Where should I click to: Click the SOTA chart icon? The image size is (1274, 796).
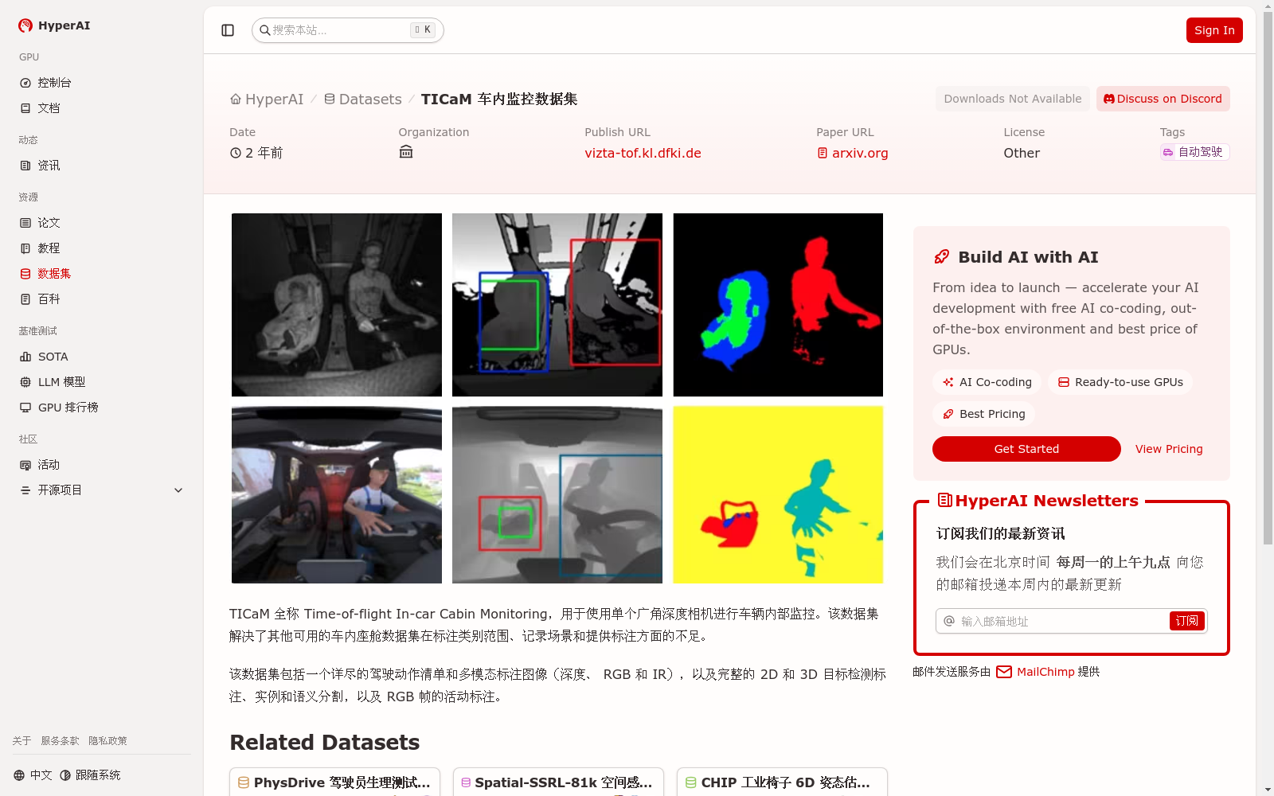[x=25, y=357]
